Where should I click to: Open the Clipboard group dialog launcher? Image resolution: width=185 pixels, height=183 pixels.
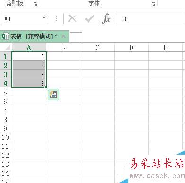(35, 4)
